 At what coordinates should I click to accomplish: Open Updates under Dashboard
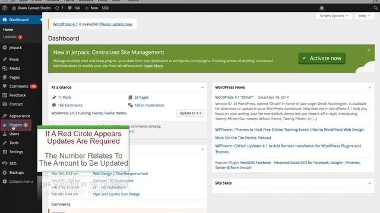pyautogui.click(x=12, y=37)
